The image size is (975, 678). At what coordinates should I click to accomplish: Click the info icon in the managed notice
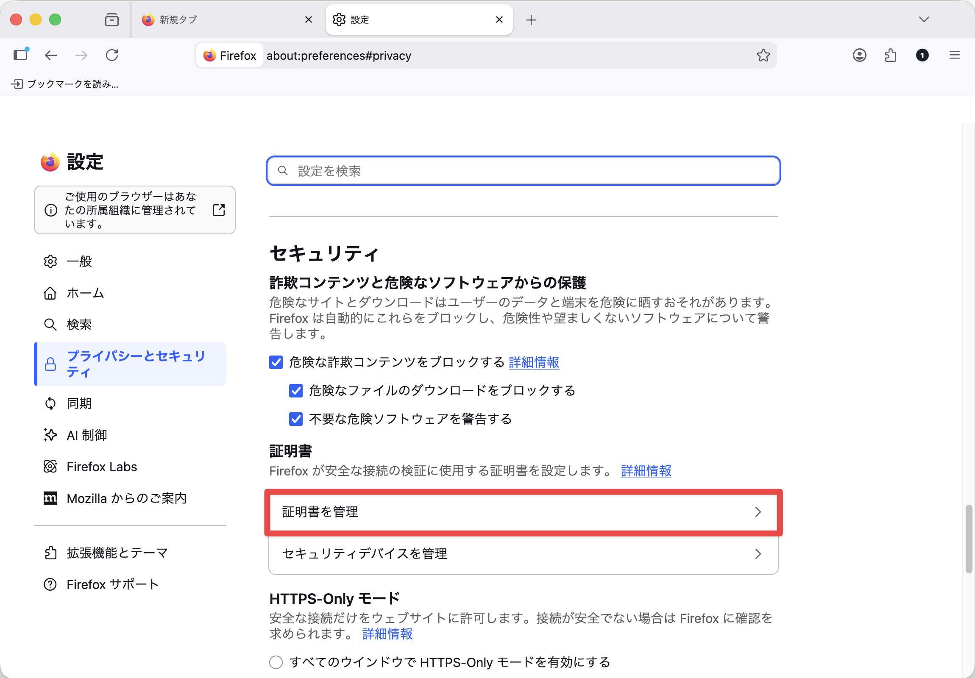pos(50,210)
